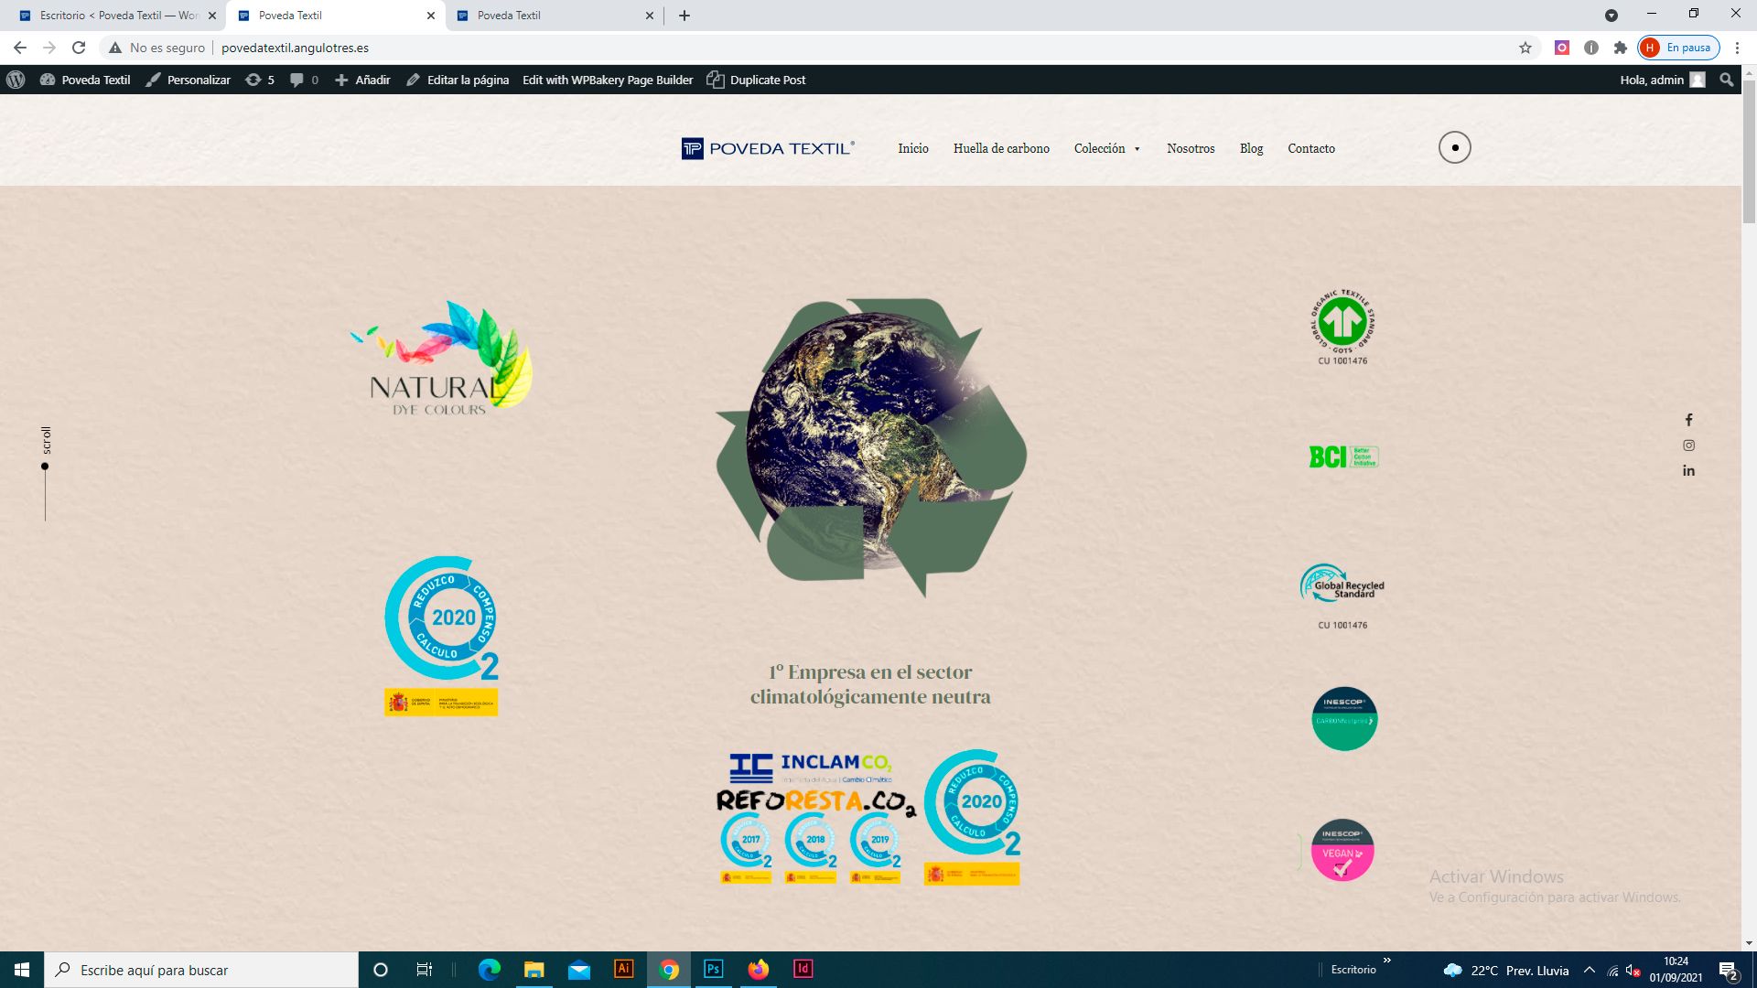The height and width of the screenshot is (988, 1757).
Task: Click the GOTS organic textile certificate logo
Action: [x=1342, y=327]
